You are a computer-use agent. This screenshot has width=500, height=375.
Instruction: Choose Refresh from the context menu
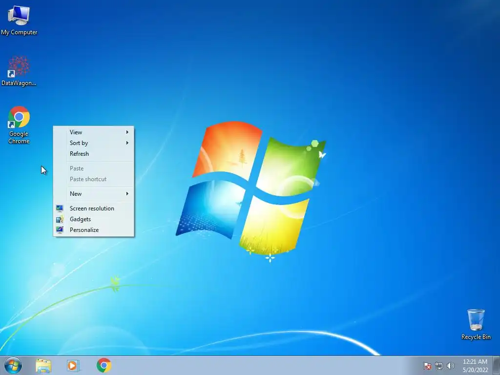[x=94, y=154]
